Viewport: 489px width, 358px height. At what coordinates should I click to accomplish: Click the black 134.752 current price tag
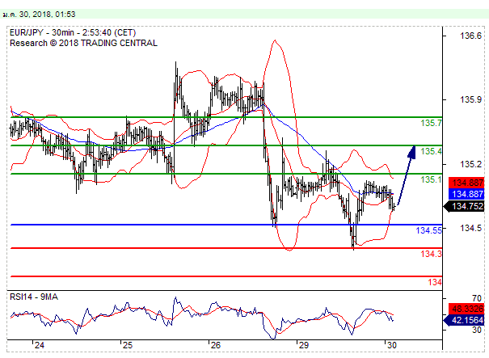click(x=464, y=206)
